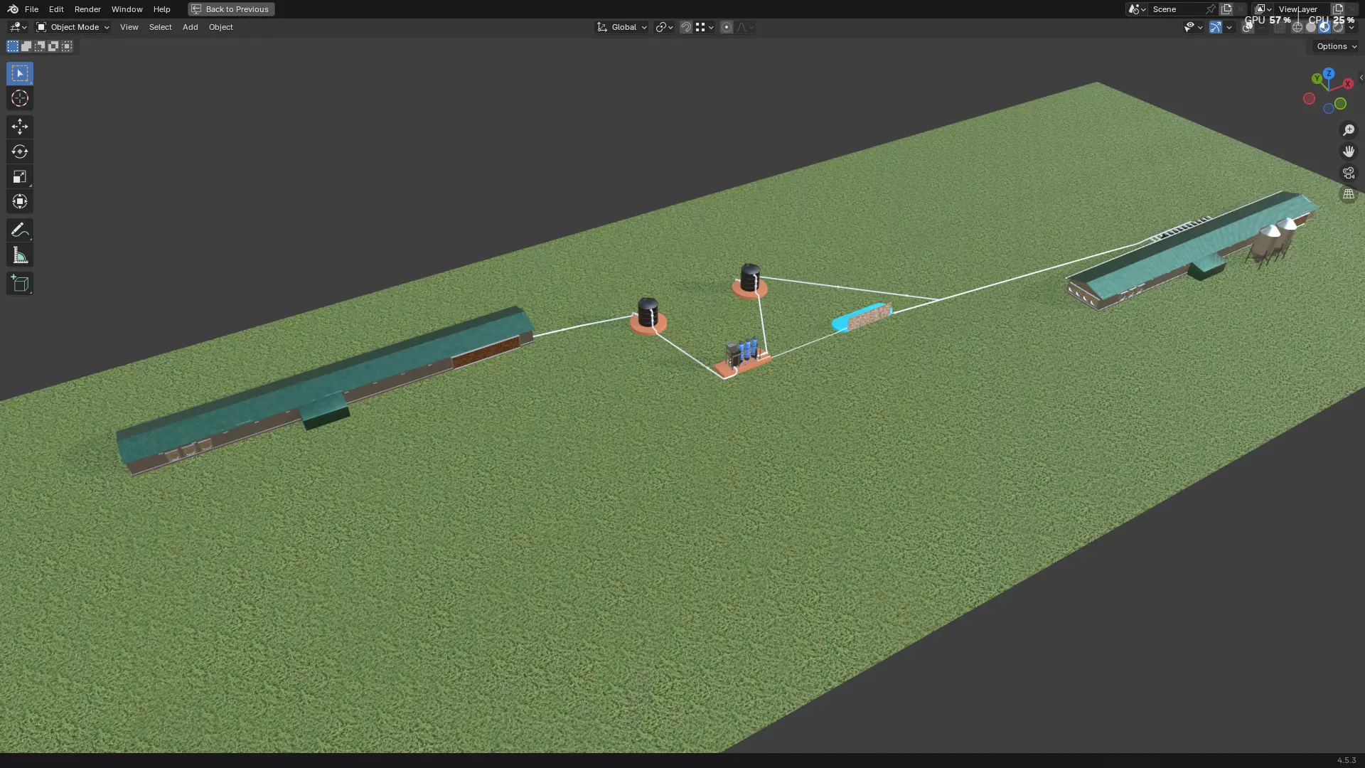Open the viewport shading options dropdown
The height and width of the screenshot is (768, 1365).
point(1351,27)
